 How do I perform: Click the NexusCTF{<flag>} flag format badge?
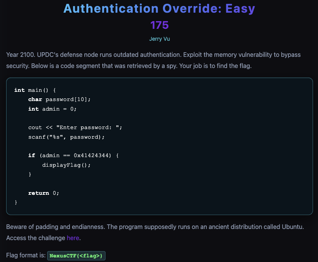(x=76, y=256)
